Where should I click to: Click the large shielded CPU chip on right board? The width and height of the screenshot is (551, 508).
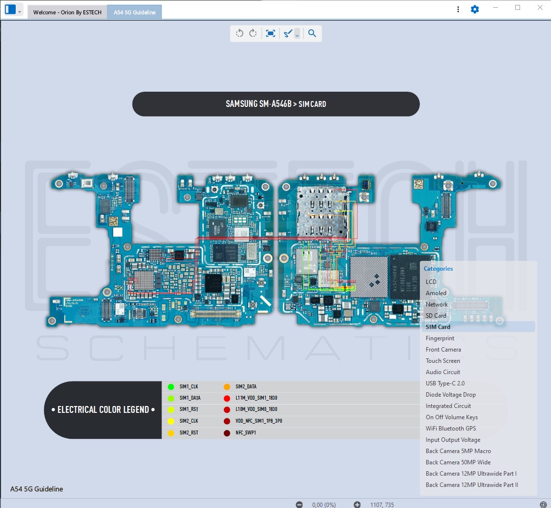click(x=369, y=277)
